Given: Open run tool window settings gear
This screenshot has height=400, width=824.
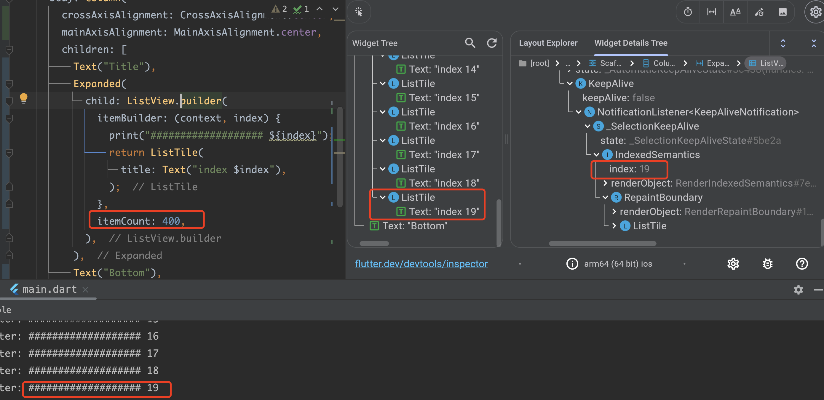Looking at the screenshot, I should pos(798,290).
